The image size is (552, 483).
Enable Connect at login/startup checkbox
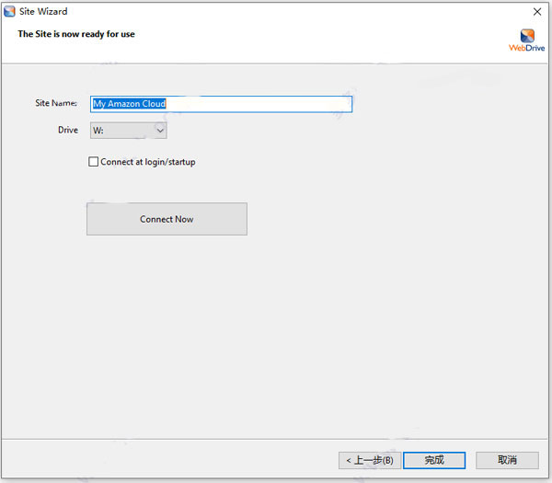(x=93, y=162)
